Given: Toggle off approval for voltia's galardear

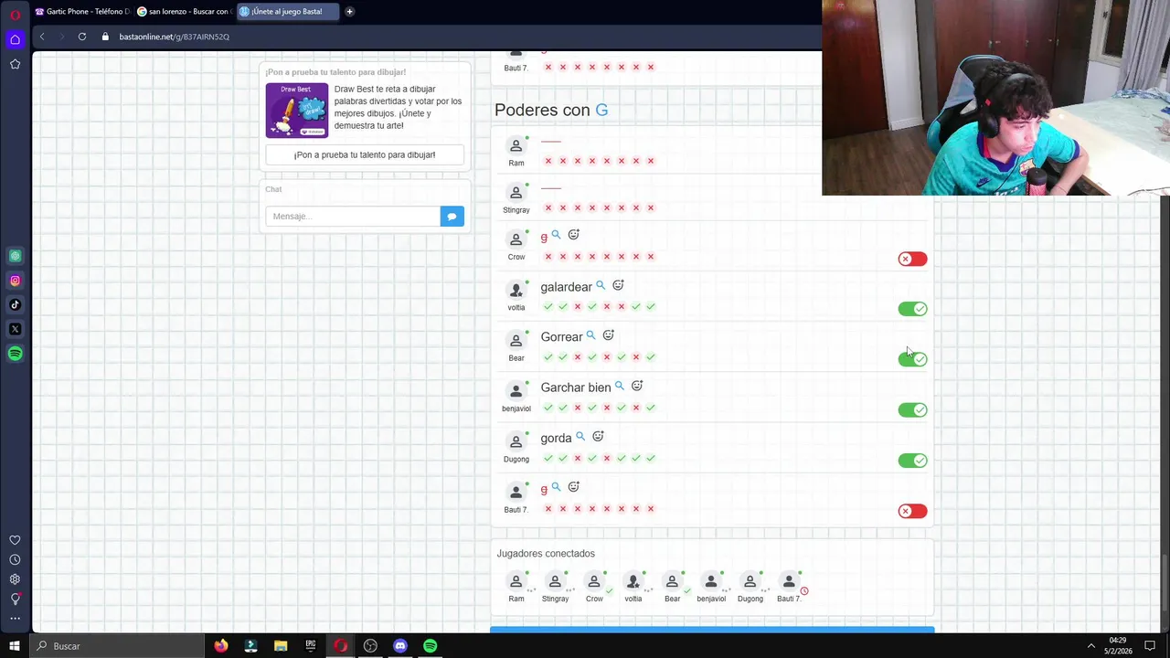Looking at the screenshot, I should 912,309.
